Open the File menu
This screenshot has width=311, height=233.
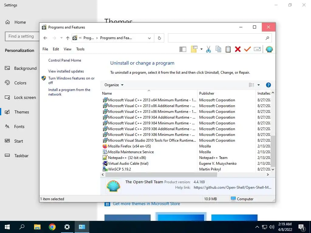point(45,49)
